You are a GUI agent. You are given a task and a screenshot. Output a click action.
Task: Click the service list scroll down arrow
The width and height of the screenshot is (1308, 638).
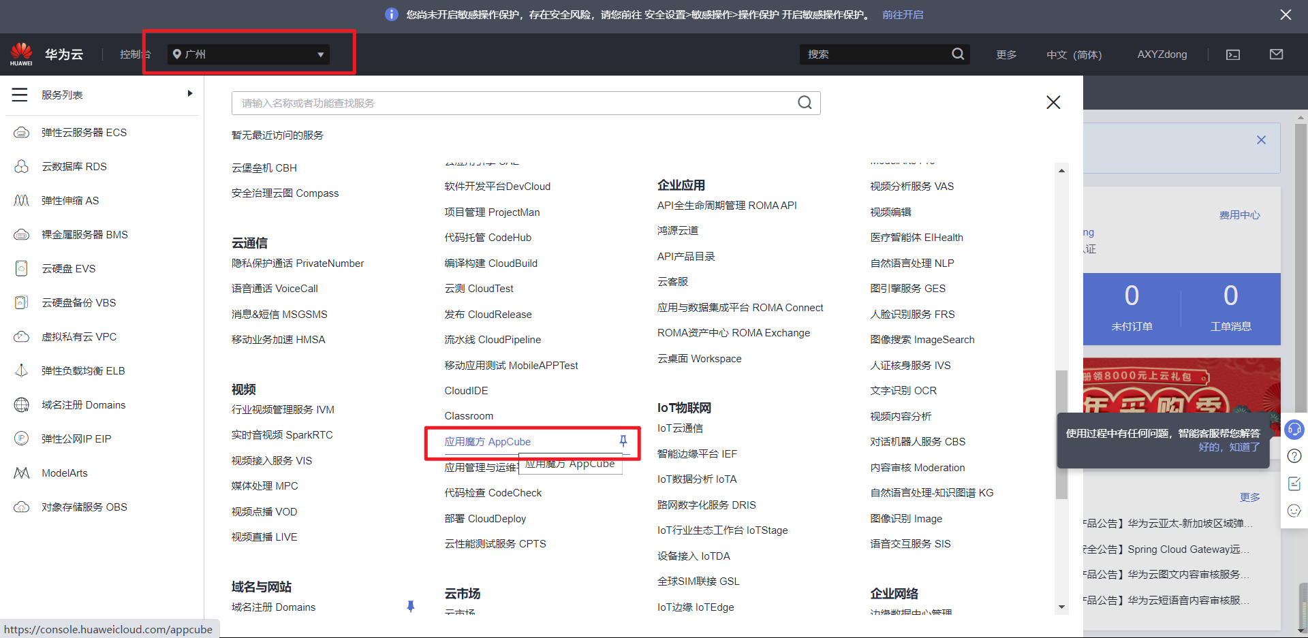click(1061, 607)
